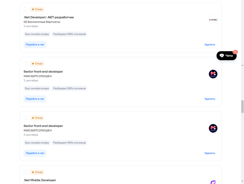This screenshot has width=244, height=184.
Task: Click the second МАКСБИТСОЛЮШЕН company logo
Action: point(213,128)
